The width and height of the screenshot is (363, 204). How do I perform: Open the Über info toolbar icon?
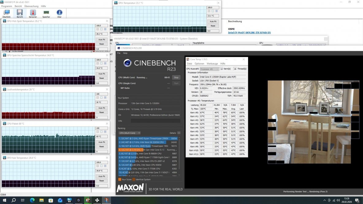(59, 14)
